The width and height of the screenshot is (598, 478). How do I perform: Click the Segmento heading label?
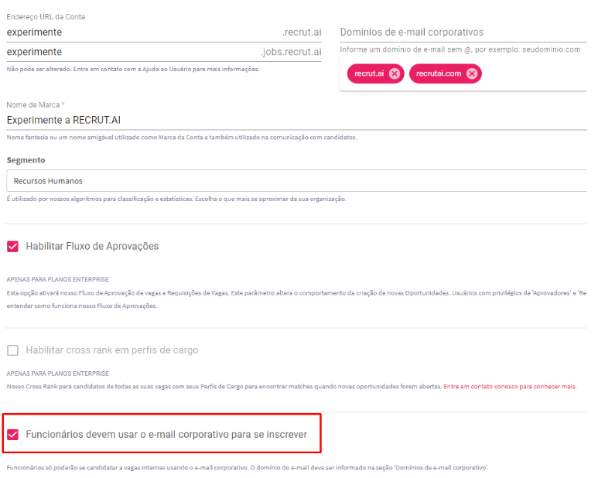[26, 160]
